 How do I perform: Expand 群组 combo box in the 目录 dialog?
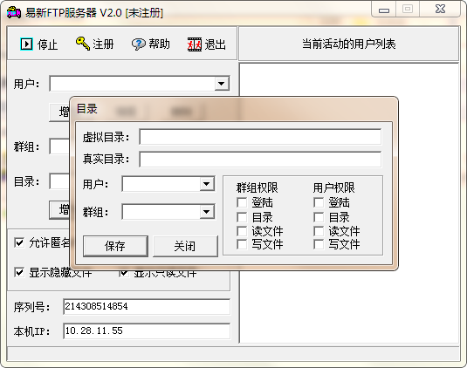pos(207,212)
